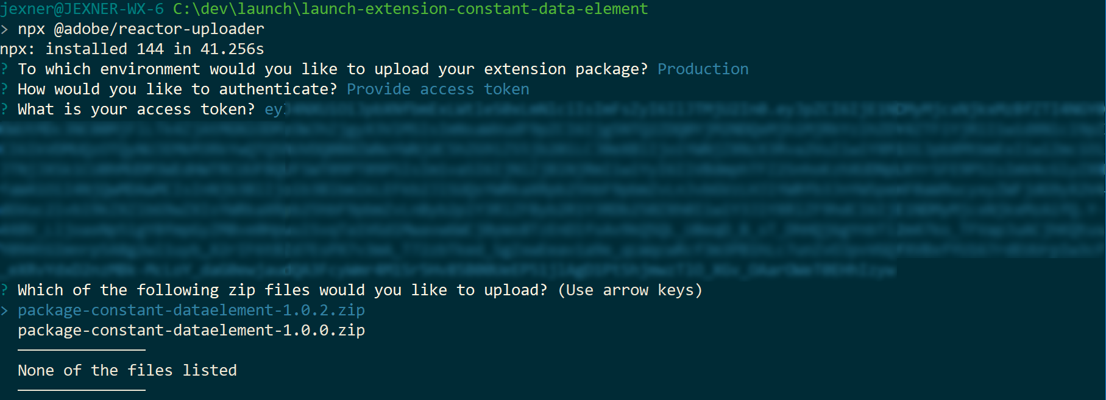Select package-constant-dataelement-1.0.2.zip option
This screenshot has height=400, width=1106.
point(191,311)
